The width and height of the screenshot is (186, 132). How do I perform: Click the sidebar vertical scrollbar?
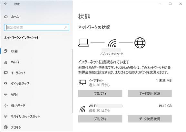click(x=72, y=81)
